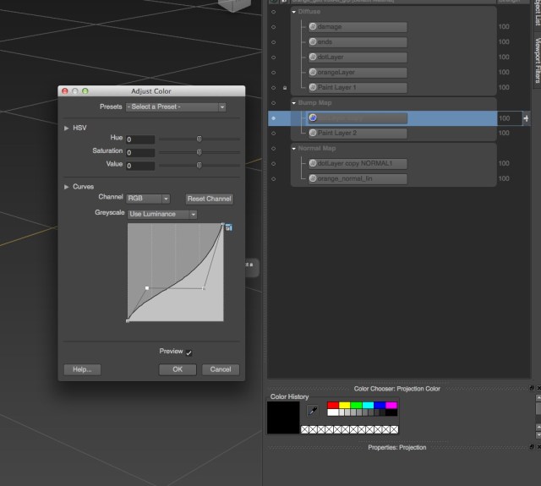The image size is (541, 486).
Task: Collapse the Diffuse layer group
Action: pyautogui.click(x=293, y=11)
